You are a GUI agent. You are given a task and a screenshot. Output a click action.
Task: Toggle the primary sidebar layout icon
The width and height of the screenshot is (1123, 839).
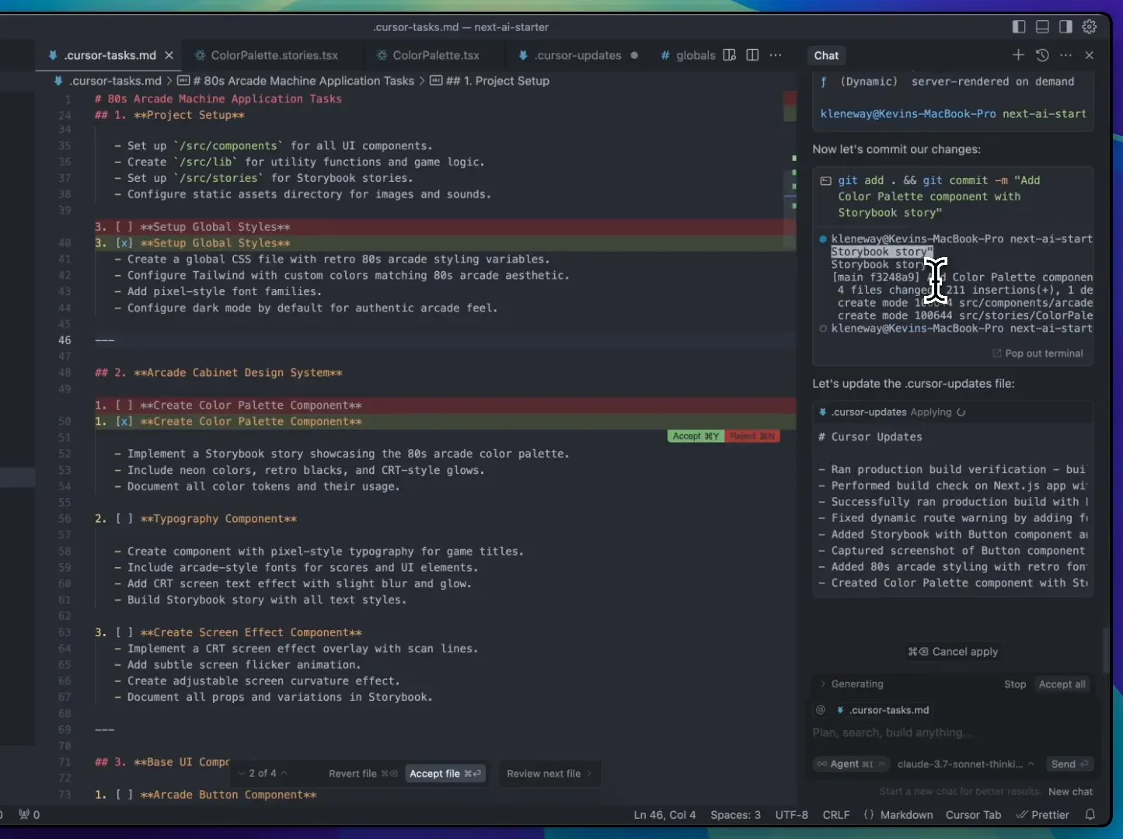[x=1019, y=26]
